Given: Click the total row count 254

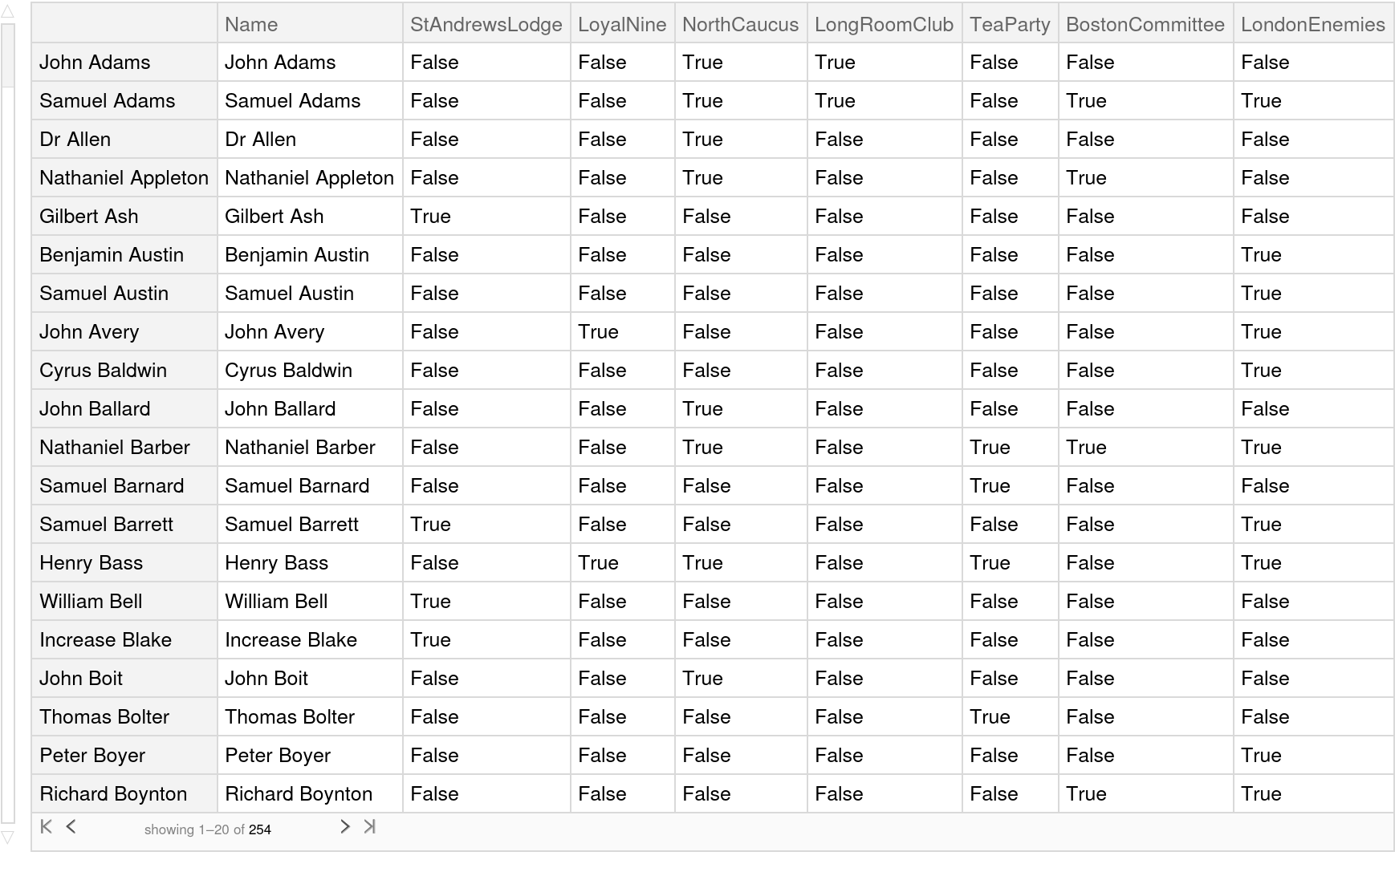Looking at the screenshot, I should [260, 829].
